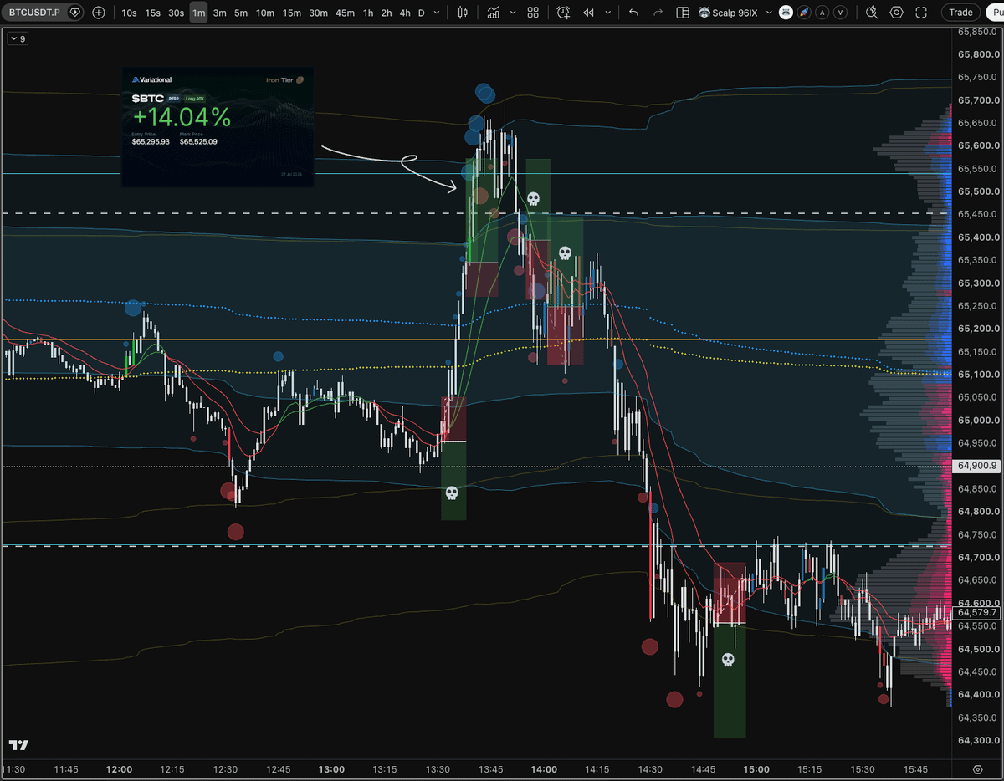
Task: Switch to the 15m interval
Action: tap(291, 13)
